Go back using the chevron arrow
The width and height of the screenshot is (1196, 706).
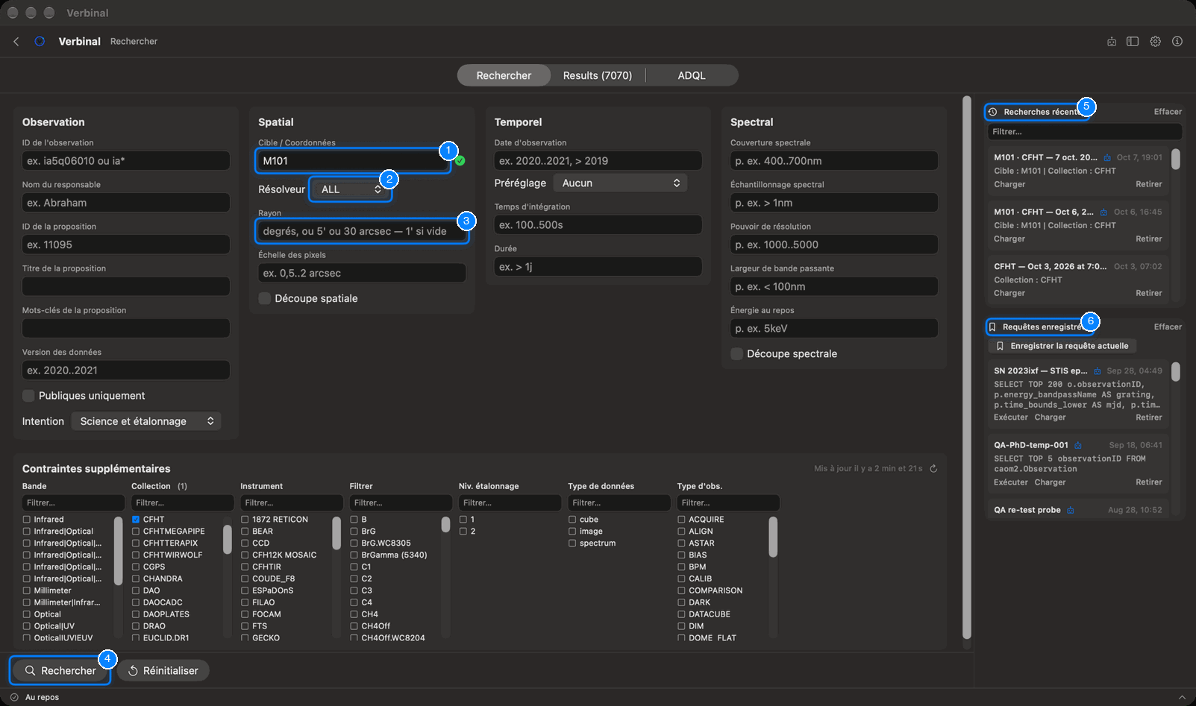[x=16, y=42]
